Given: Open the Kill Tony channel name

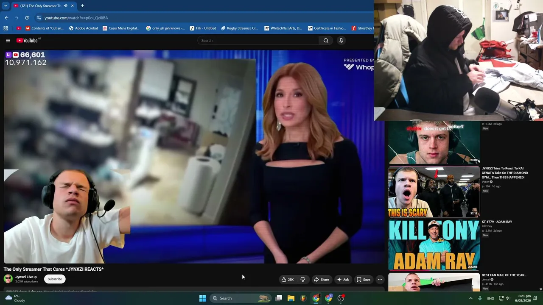Looking at the screenshot, I should tap(486, 226).
